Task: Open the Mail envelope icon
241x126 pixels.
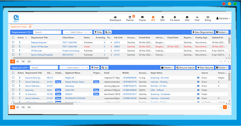Action: 187,17
